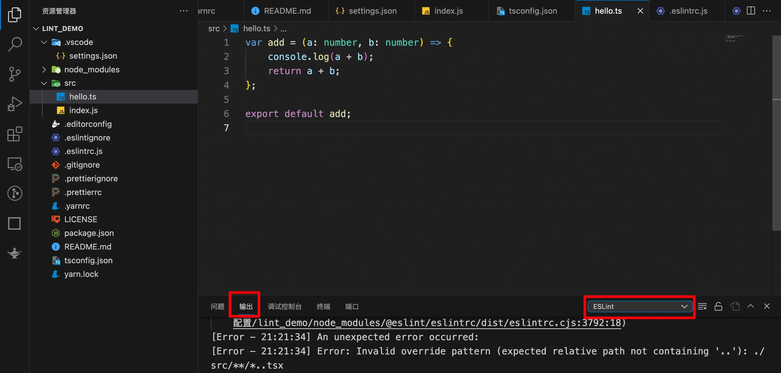Screen dimensions: 781x373
Task: Open the Run and Debug view
Action: [14, 104]
